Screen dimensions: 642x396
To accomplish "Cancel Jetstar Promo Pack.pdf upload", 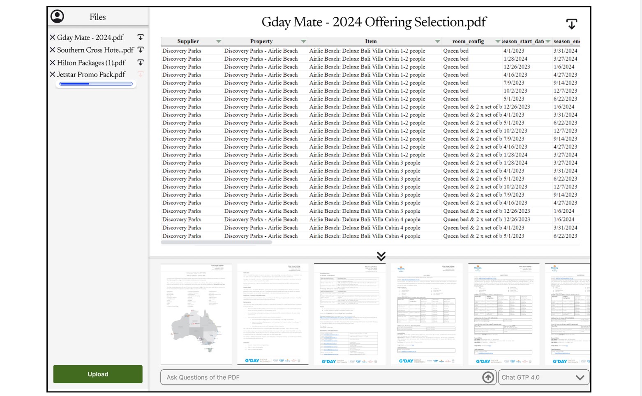I will tap(53, 75).
